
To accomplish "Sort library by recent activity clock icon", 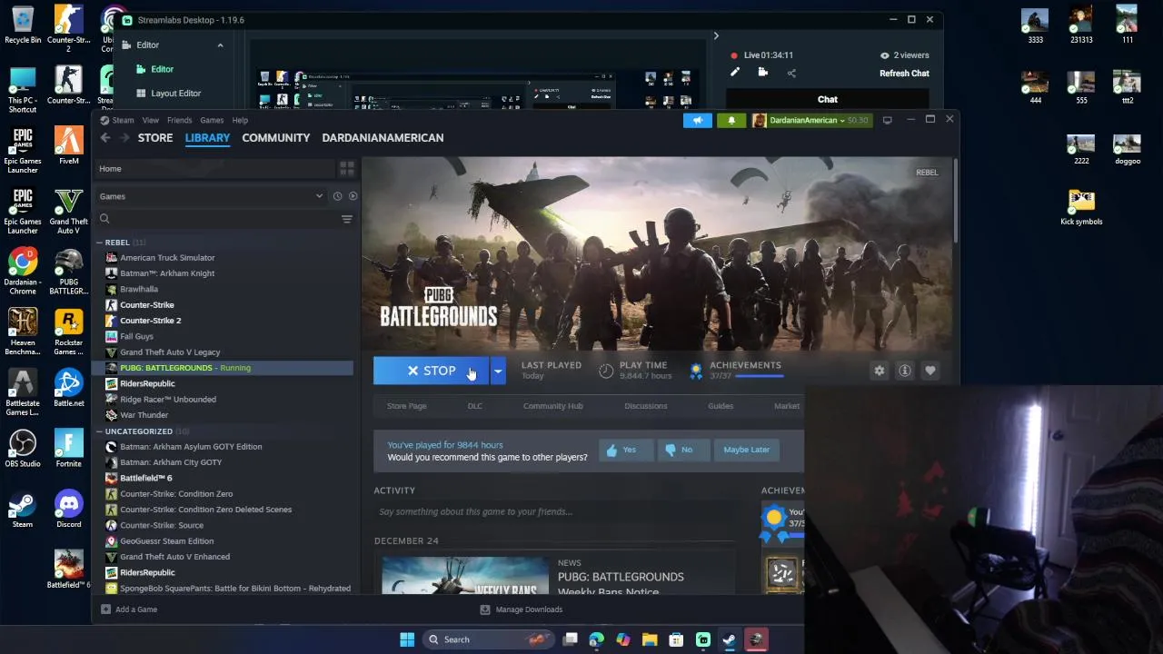I will click(337, 196).
